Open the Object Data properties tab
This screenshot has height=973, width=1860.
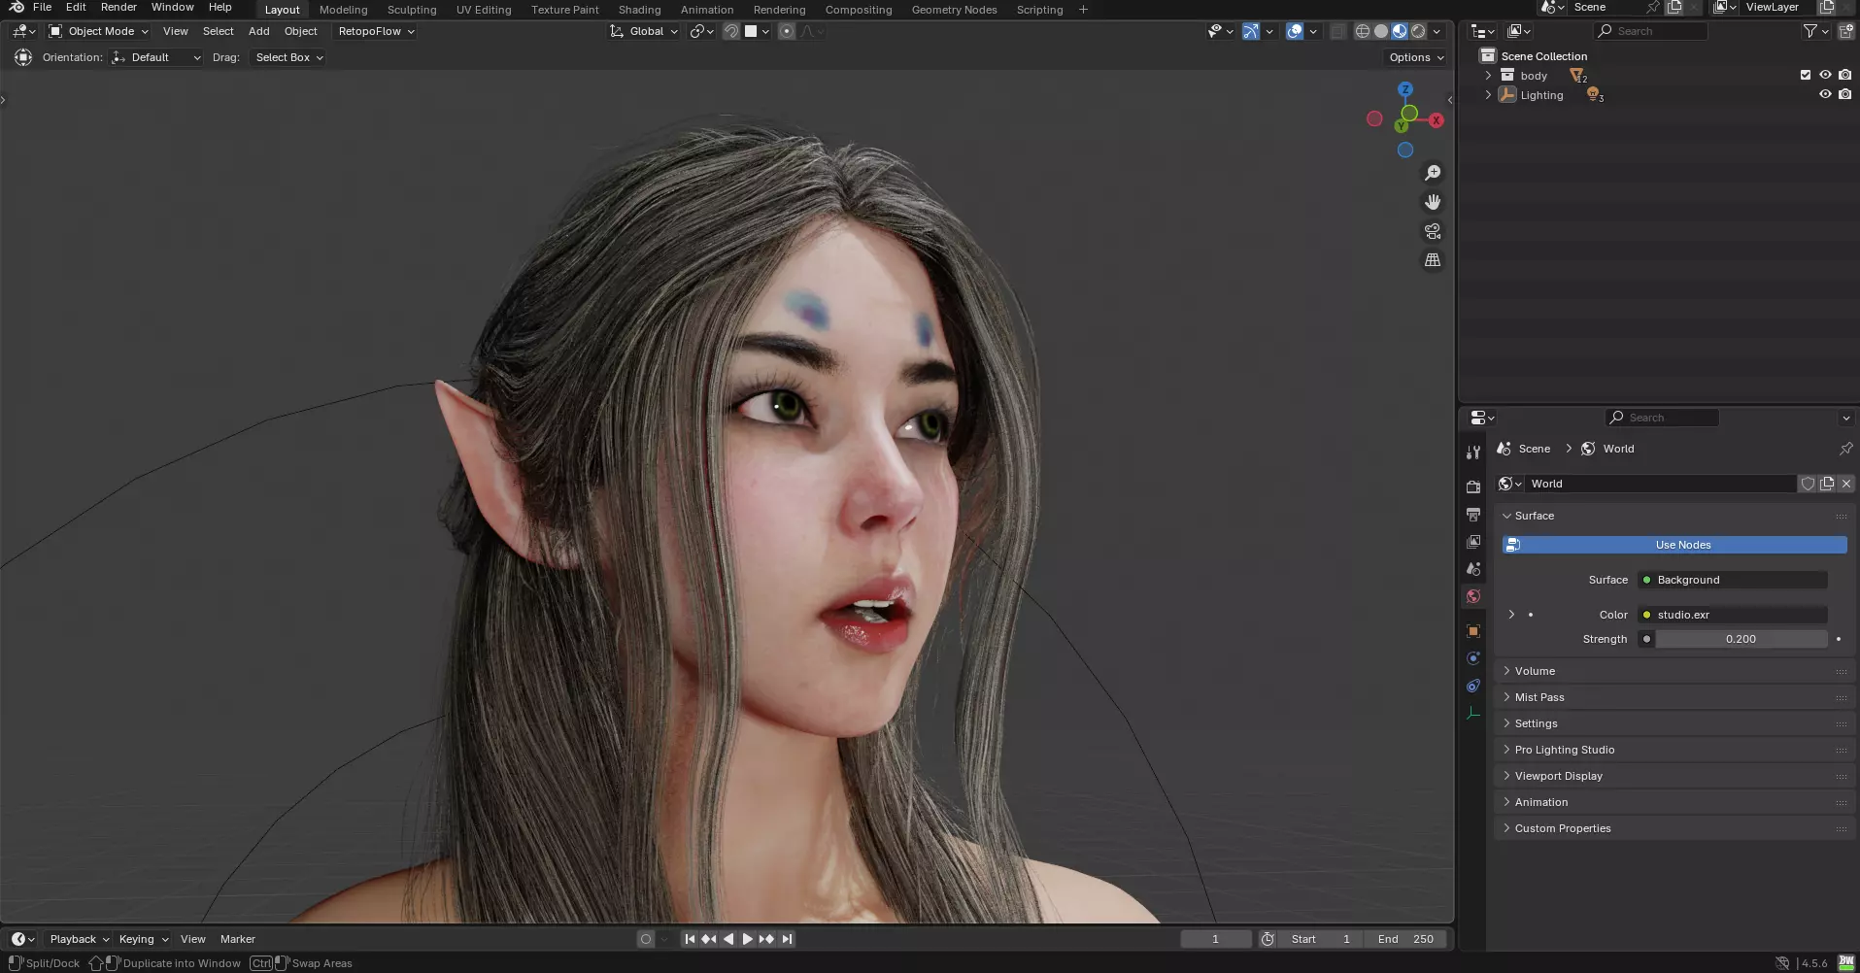pyautogui.click(x=1473, y=713)
